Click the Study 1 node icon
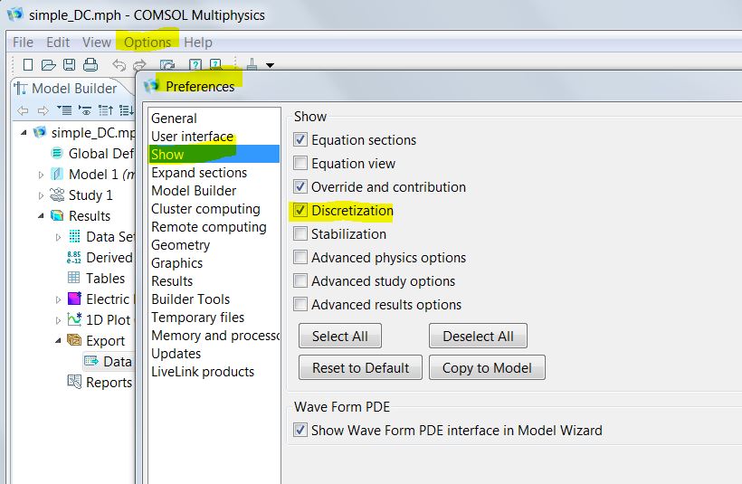 pos(57,195)
